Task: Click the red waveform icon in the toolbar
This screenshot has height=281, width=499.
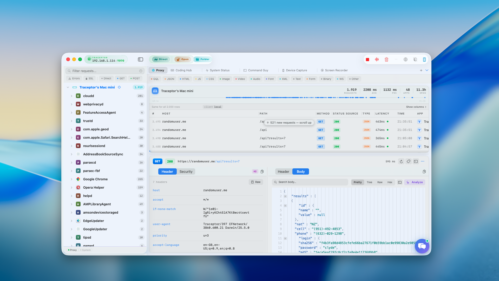Action: coord(377,60)
